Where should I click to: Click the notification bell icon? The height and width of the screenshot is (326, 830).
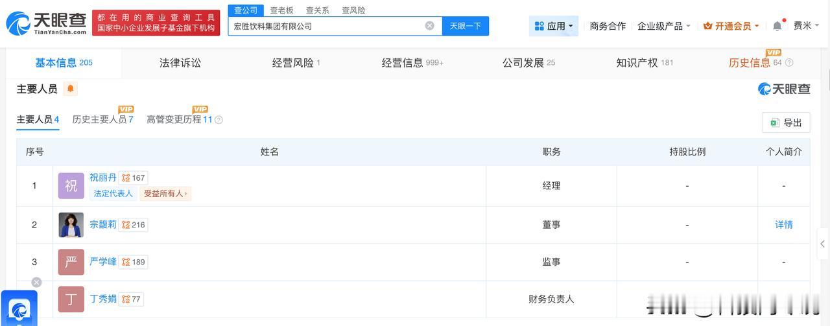click(777, 26)
